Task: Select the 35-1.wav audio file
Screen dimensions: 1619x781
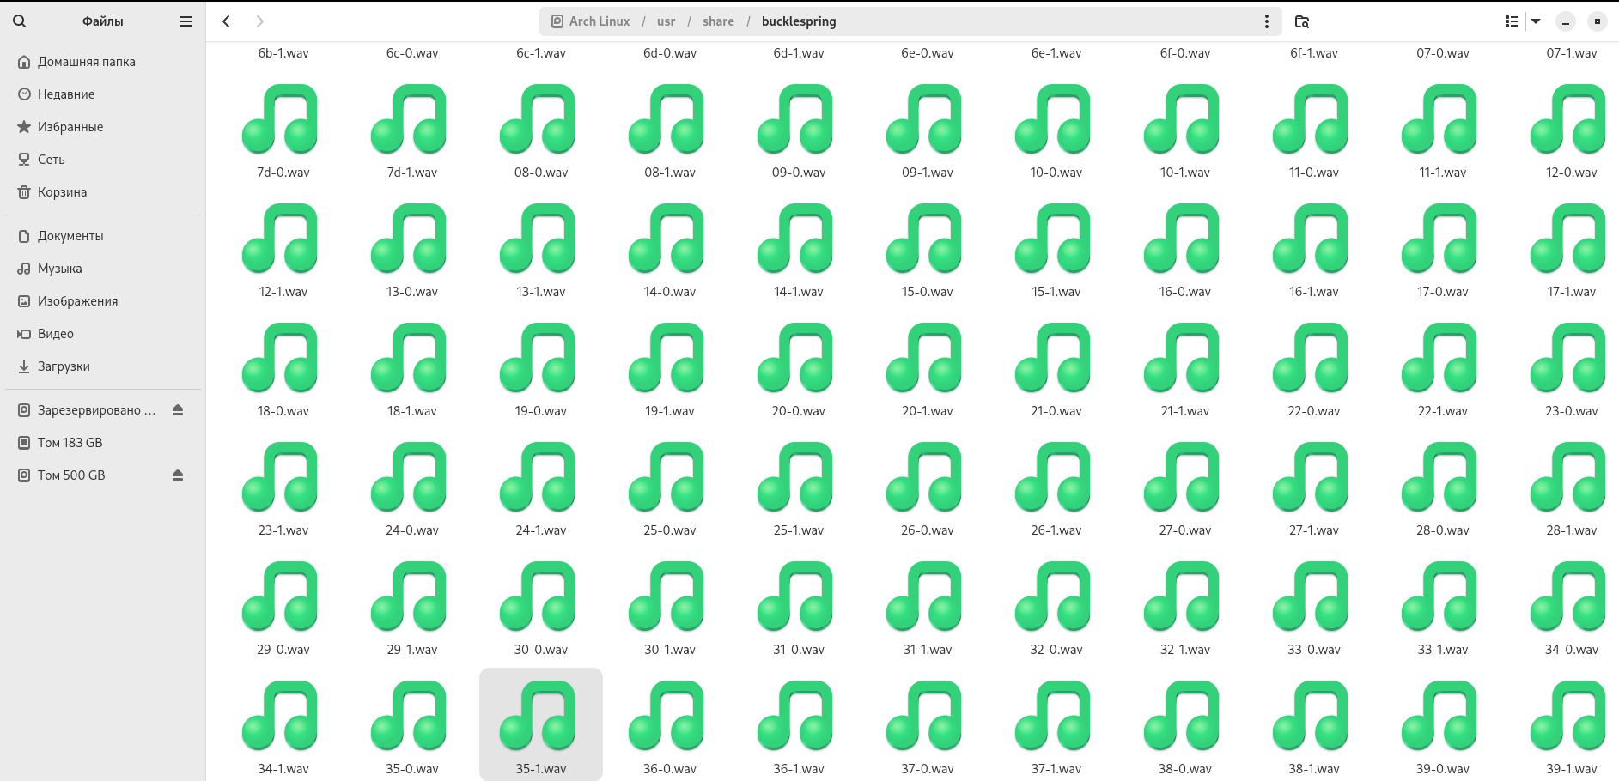Action: tap(540, 723)
